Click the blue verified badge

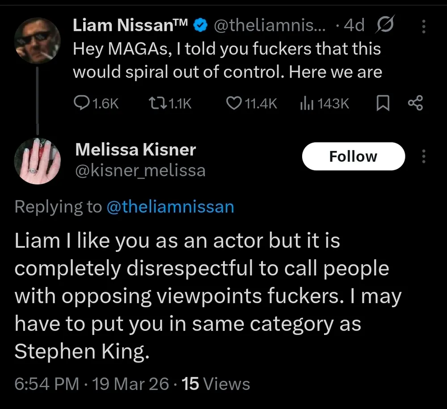tap(200, 27)
